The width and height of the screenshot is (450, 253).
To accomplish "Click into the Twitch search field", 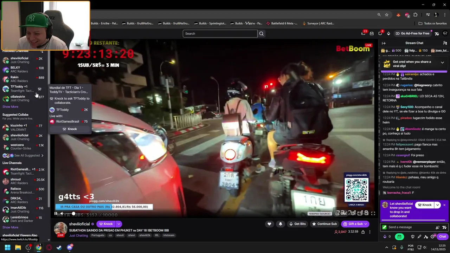I will pyautogui.click(x=220, y=33).
